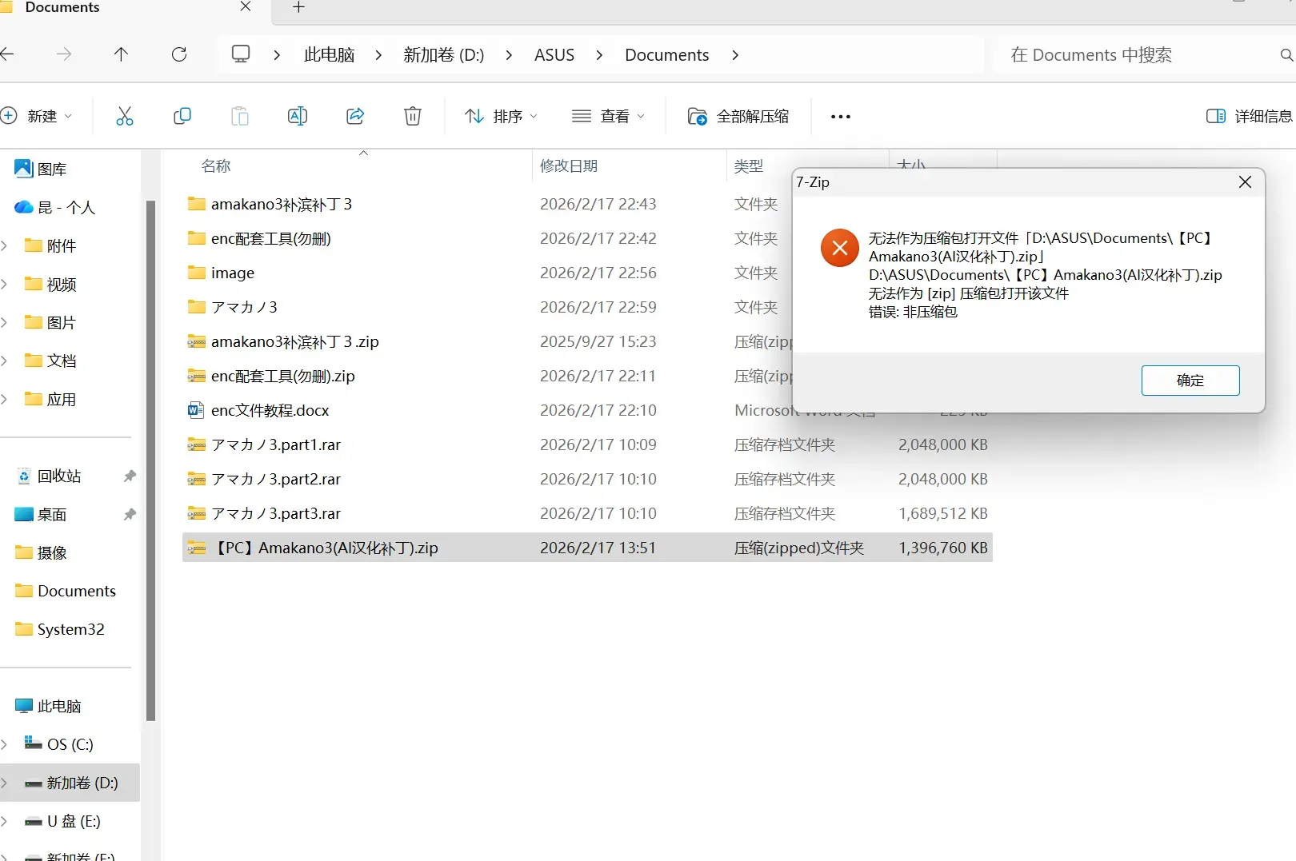Open System32 in the sidebar

click(60, 629)
